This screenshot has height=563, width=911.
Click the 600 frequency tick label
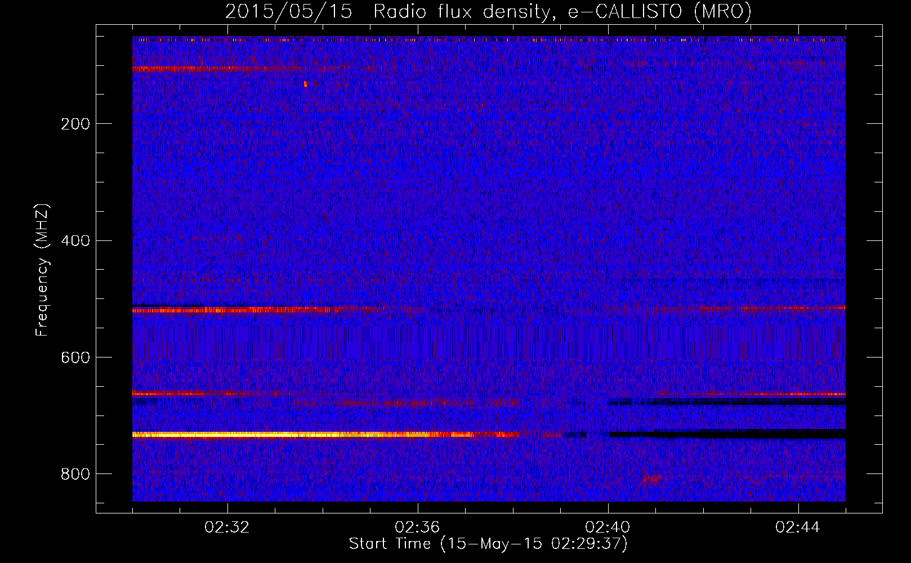(x=75, y=358)
